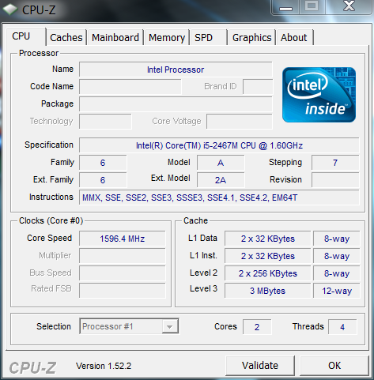The width and height of the screenshot is (374, 380).
Task: Close the CPU-Z window
Action: (x=349, y=6)
